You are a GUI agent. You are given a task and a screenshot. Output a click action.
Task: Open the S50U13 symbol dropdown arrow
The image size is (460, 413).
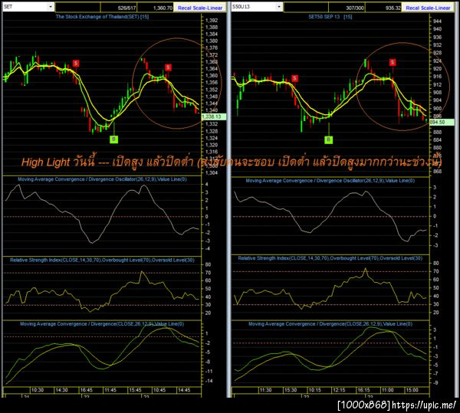(279, 6)
